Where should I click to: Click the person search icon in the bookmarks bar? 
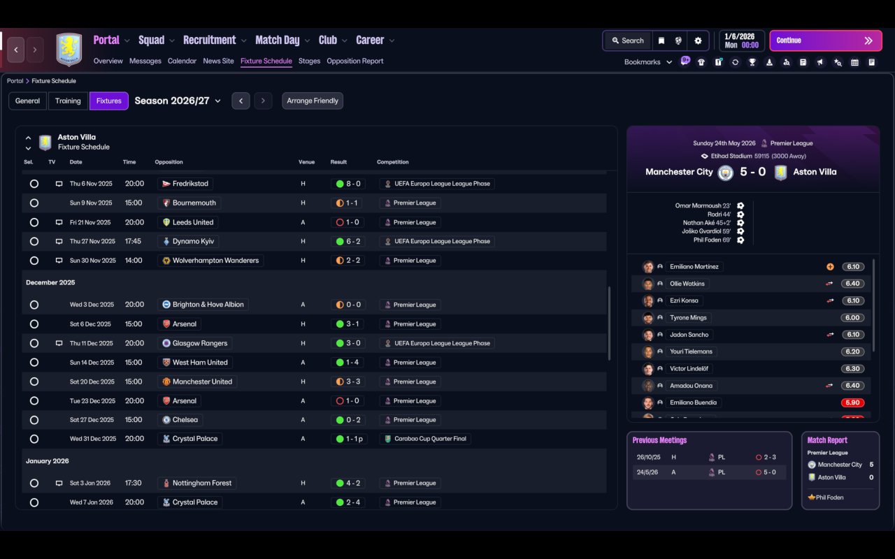[787, 62]
